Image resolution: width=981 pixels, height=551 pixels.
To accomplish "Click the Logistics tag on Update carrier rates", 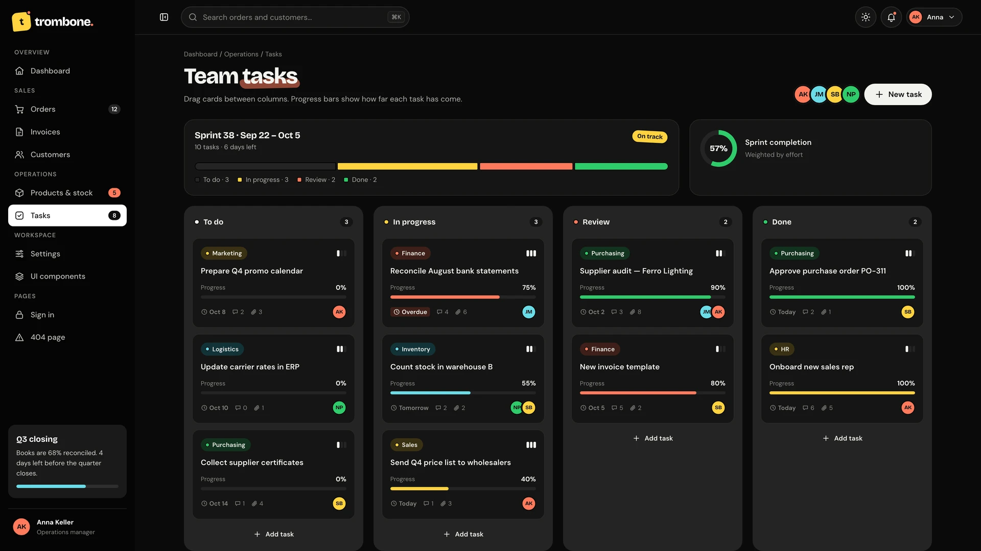I will tap(222, 349).
